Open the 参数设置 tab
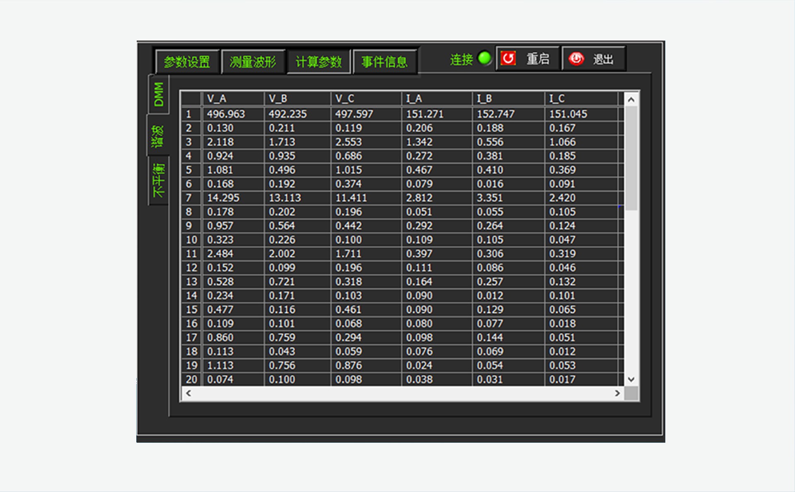The image size is (795, 492). pos(187,62)
